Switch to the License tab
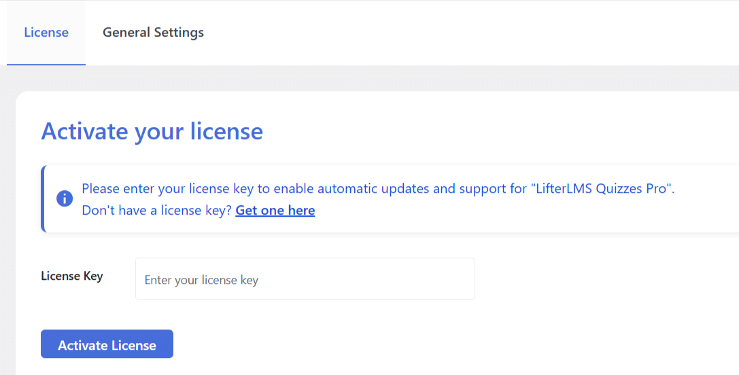Viewport: 739px width, 375px height. point(46,33)
